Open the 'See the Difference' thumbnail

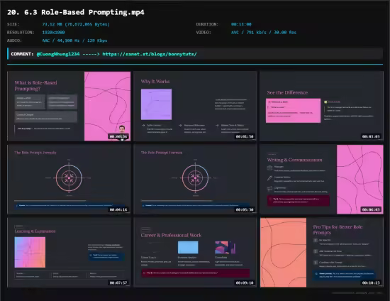322,106
